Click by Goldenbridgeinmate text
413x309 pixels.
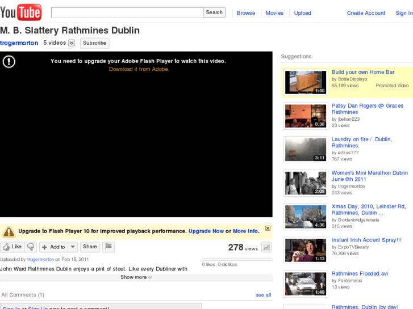point(355,220)
